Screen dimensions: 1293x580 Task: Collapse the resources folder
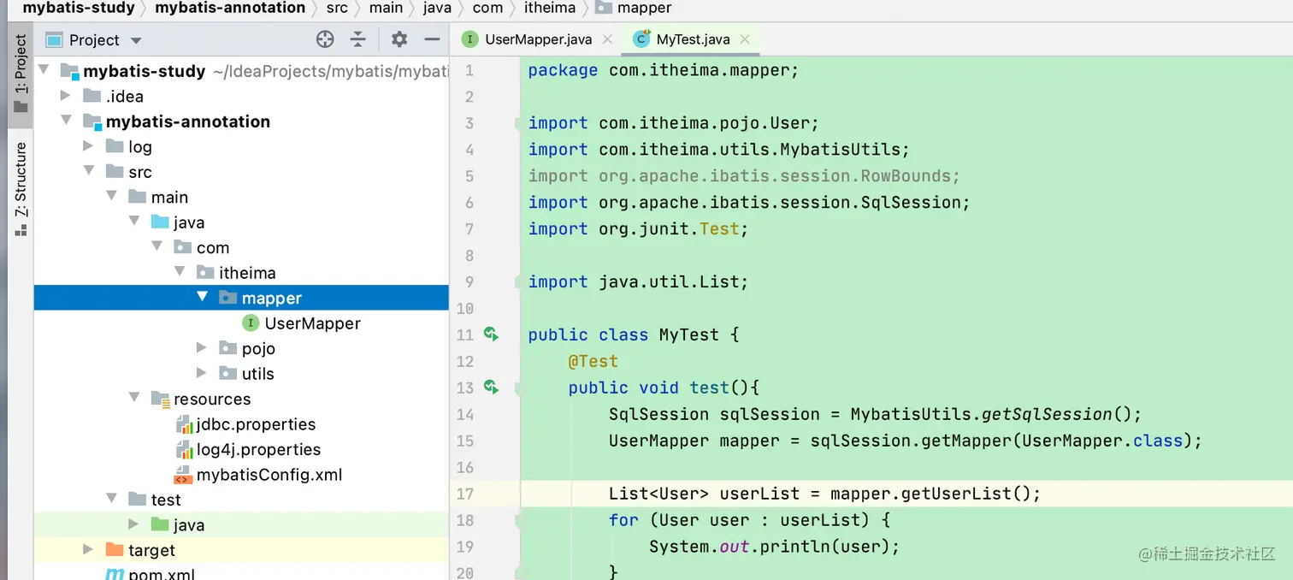[134, 398]
